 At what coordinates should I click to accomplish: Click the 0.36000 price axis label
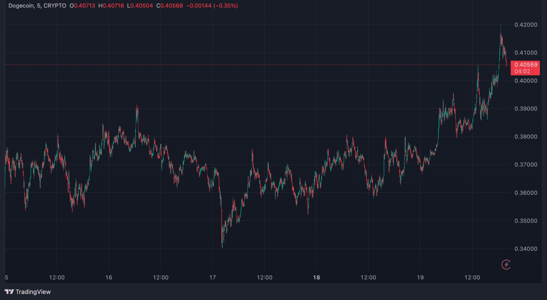[525, 193]
